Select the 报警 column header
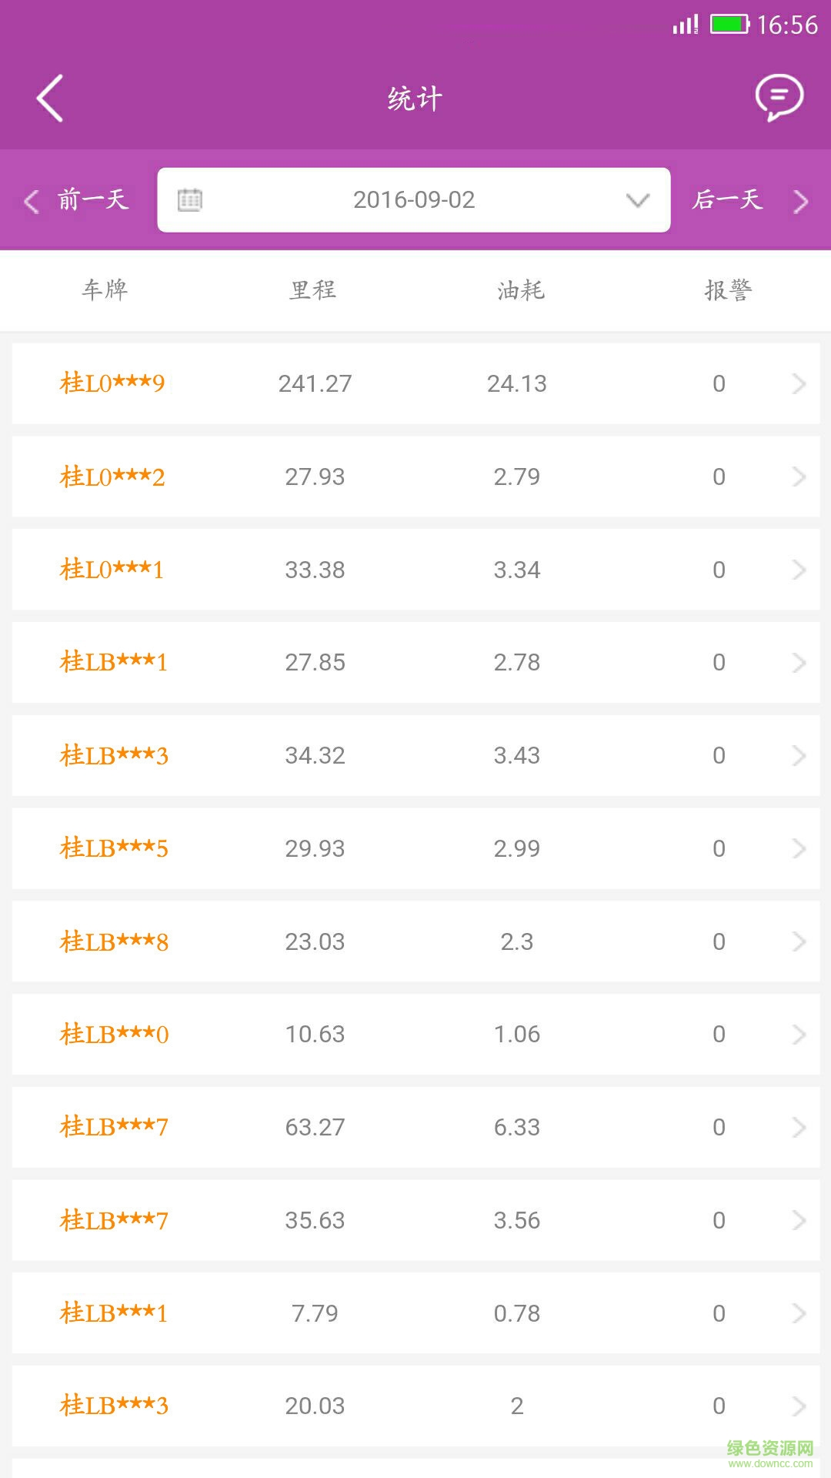831x1478 pixels. (728, 290)
